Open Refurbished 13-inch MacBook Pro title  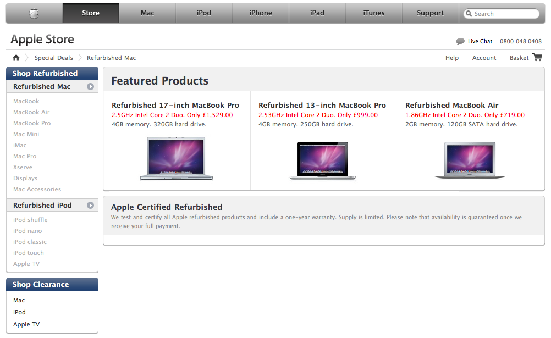coord(322,105)
